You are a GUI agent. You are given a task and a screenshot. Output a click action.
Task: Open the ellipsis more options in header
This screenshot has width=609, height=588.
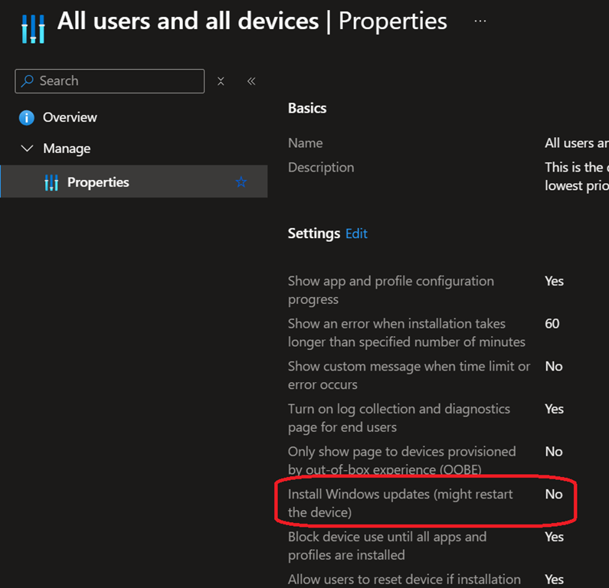tap(480, 21)
